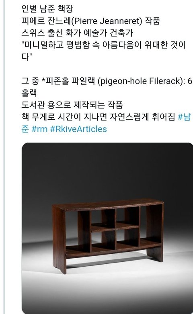Open the #rm hashtag link

[39, 129]
